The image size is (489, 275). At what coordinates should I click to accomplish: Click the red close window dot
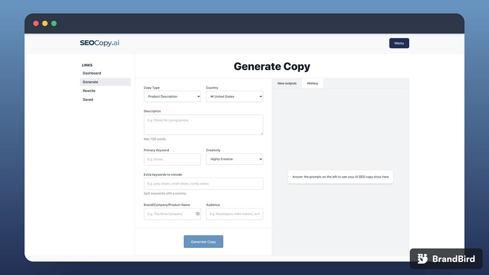pos(36,23)
